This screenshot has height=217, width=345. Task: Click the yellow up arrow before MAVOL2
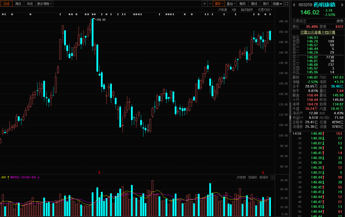8,177
